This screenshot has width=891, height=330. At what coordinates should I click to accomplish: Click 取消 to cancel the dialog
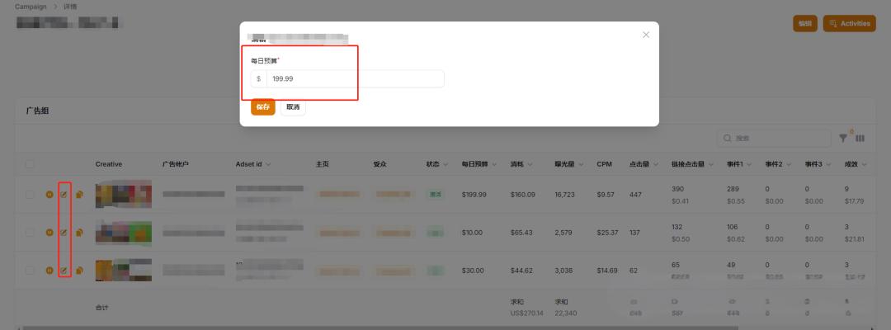[293, 106]
